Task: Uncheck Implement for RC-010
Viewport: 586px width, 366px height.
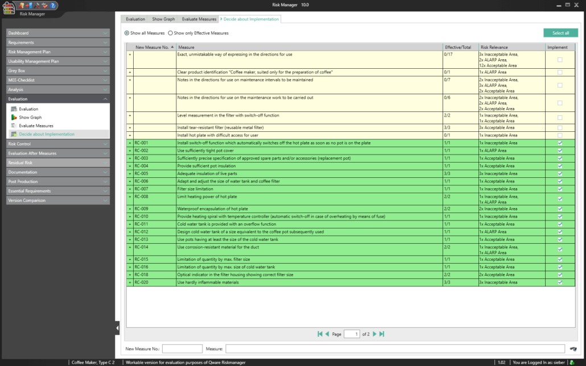Action: [x=560, y=217]
